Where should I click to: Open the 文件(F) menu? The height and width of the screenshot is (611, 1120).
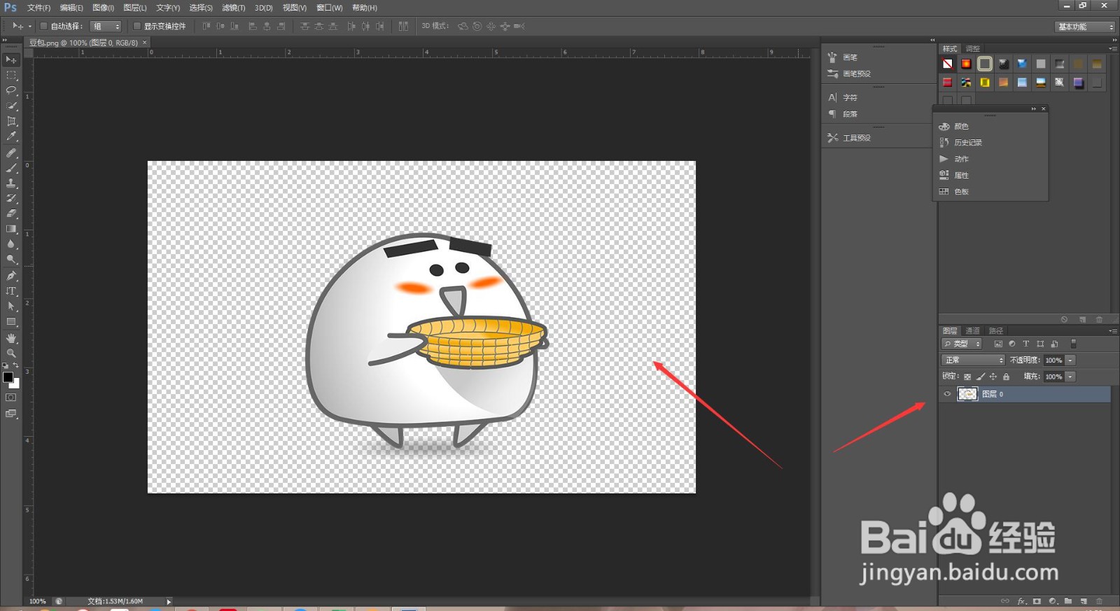[38, 8]
